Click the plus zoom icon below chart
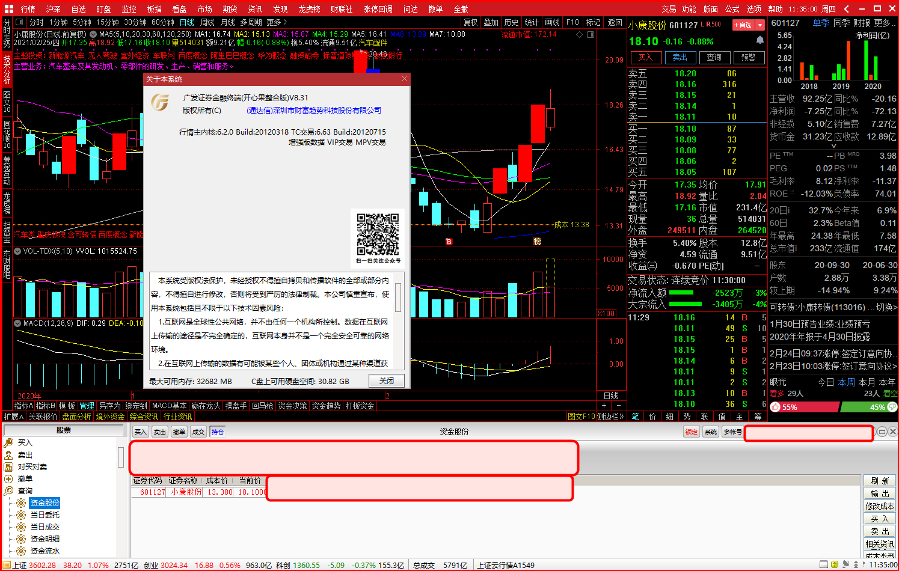Viewport: 899px width, 571px height. pos(604,406)
